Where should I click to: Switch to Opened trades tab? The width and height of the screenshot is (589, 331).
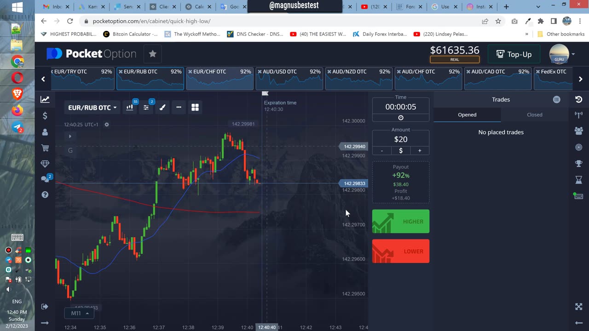click(x=467, y=115)
